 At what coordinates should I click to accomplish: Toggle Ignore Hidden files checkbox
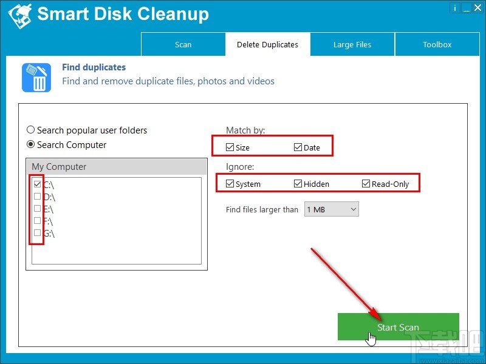[x=298, y=184]
